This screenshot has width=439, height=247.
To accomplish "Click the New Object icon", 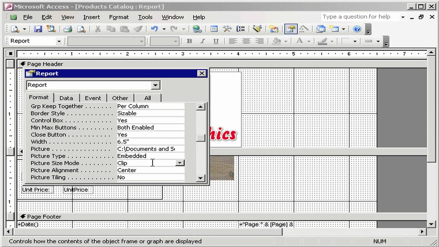I will (334, 29).
